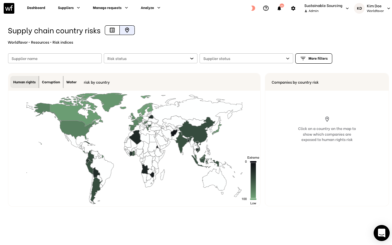This screenshot has width=392, height=245.
Task: Navigate to the Dashboard menu item
Action: (36, 8)
